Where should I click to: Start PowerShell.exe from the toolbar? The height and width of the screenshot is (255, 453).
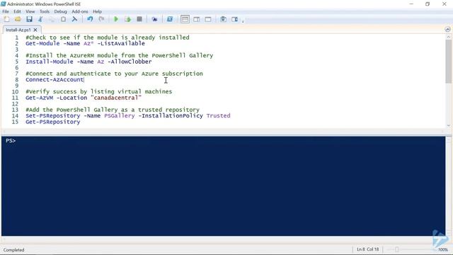click(170, 19)
